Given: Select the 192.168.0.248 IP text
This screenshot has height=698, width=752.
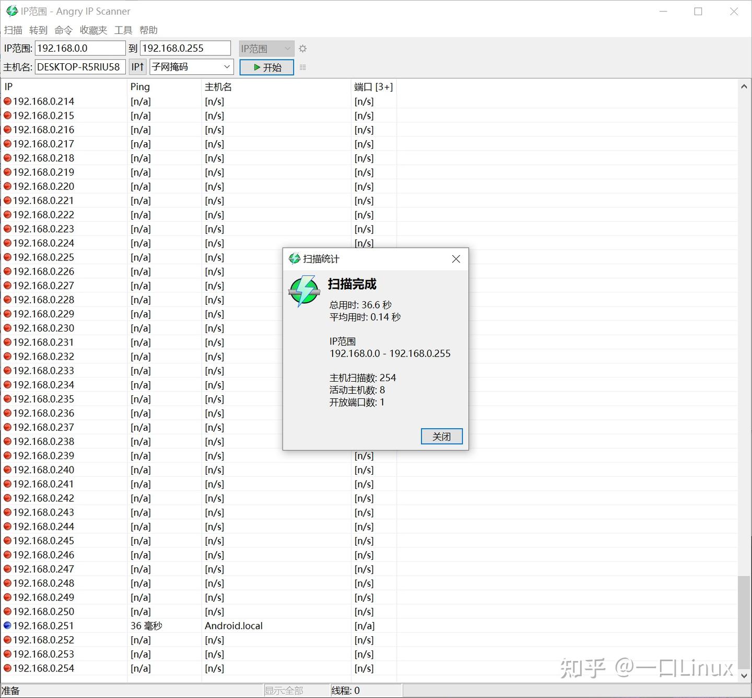Looking at the screenshot, I should (43, 583).
